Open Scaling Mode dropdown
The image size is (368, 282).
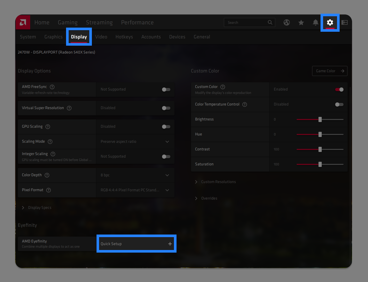135,142
